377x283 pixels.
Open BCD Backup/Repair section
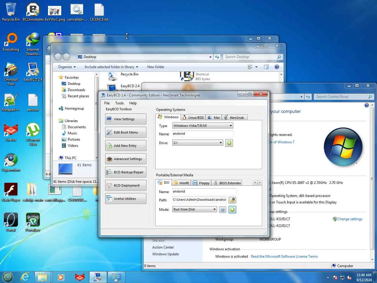[125, 172]
